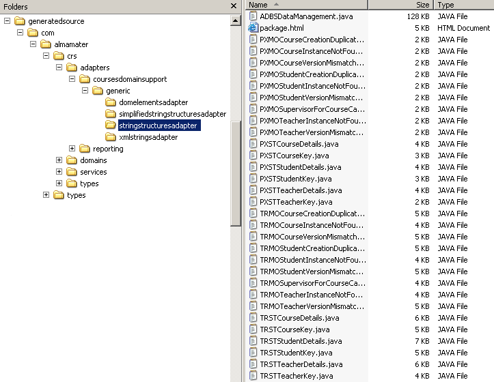This screenshot has height=382, width=494.
Task: Click the generatedsource folder icon
Action: (20, 21)
